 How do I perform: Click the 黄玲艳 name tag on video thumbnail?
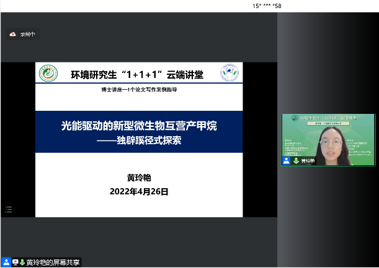click(308, 160)
